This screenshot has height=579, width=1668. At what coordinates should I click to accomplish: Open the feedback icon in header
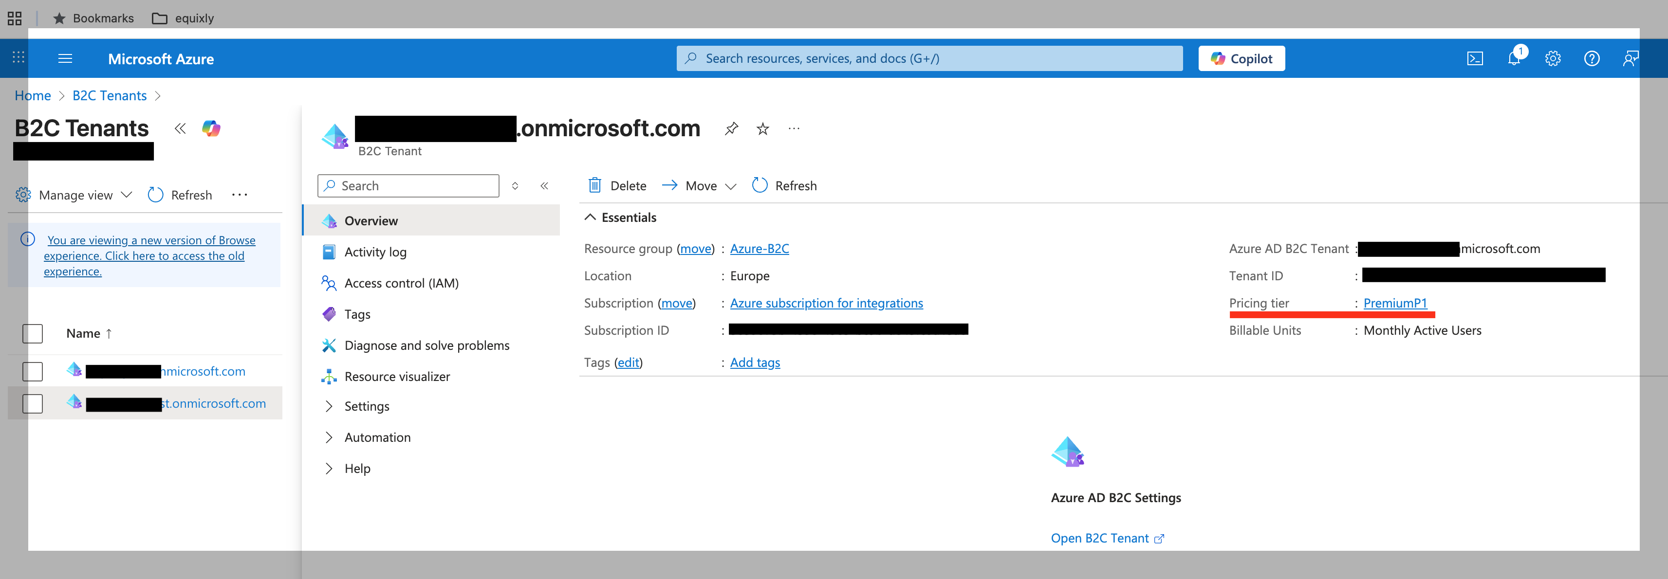click(x=1631, y=59)
